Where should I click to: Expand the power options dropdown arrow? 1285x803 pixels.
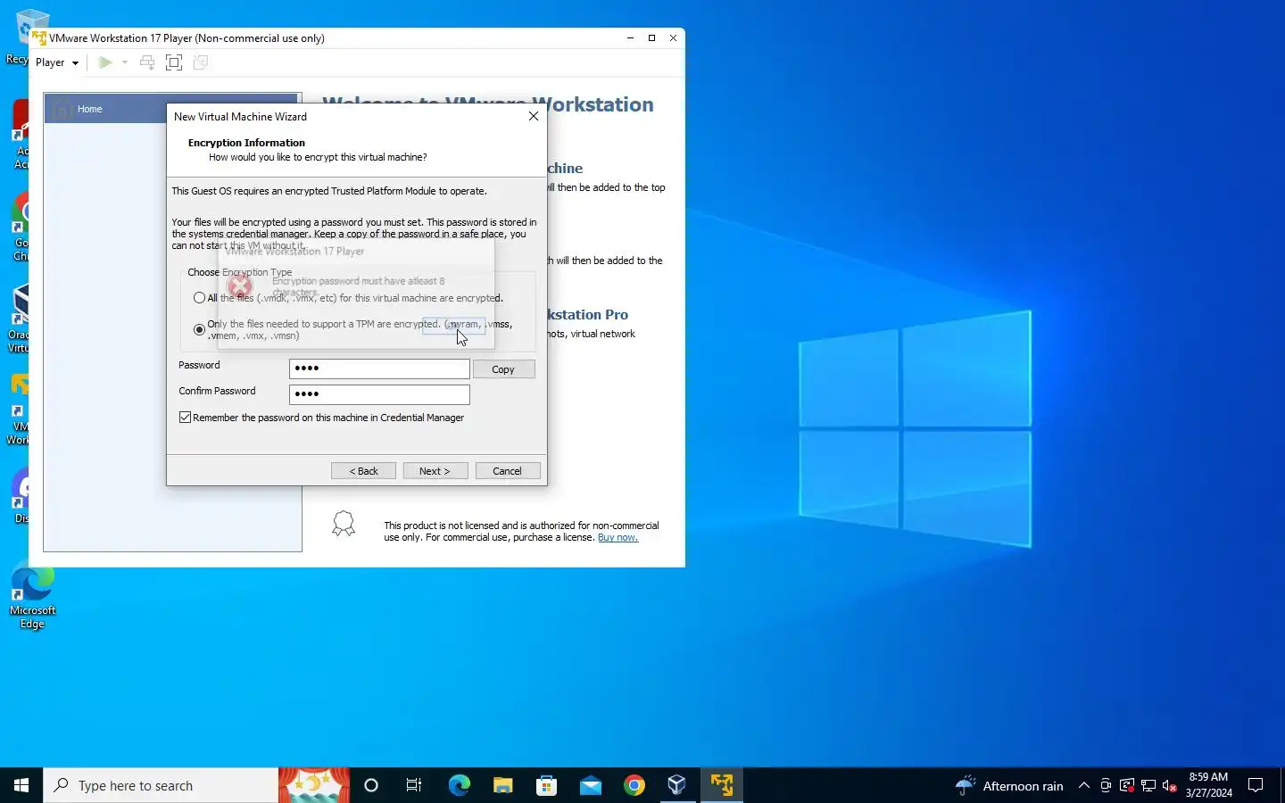[125, 62]
